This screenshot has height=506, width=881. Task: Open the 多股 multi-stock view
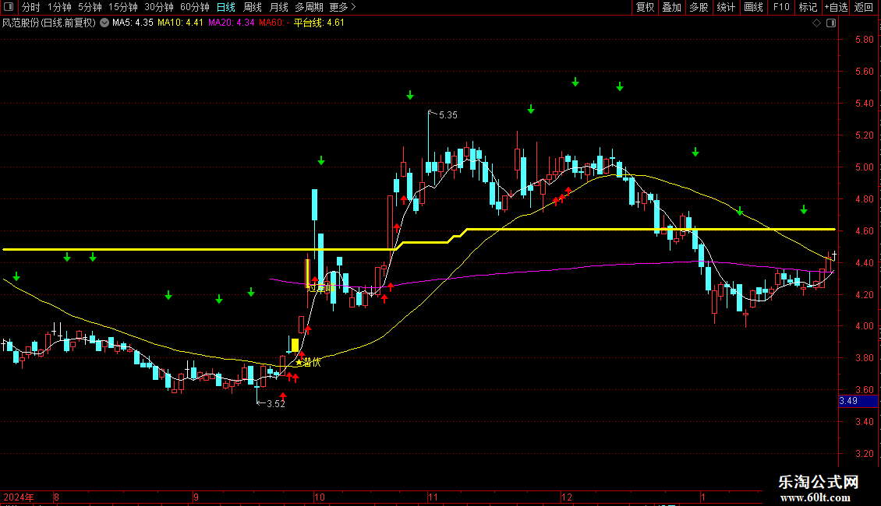click(699, 7)
